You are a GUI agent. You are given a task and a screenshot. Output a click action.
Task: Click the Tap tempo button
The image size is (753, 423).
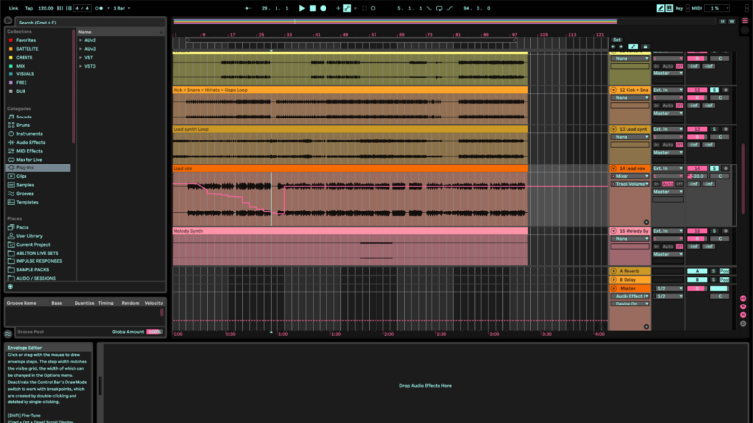click(29, 8)
